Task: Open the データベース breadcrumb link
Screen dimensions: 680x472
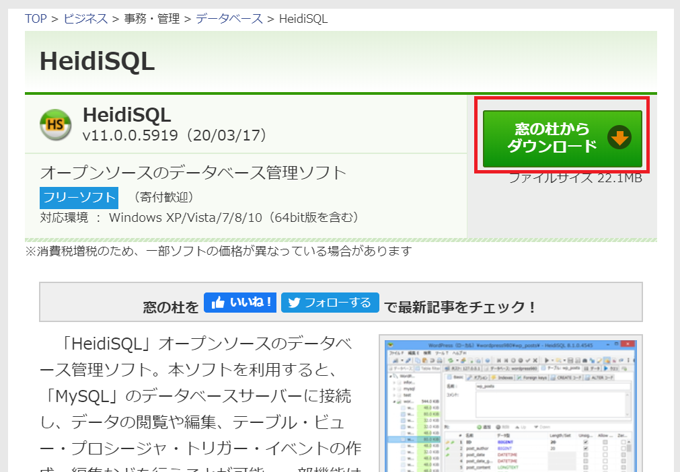Action: pyautogui.click(x=229, y=19)
